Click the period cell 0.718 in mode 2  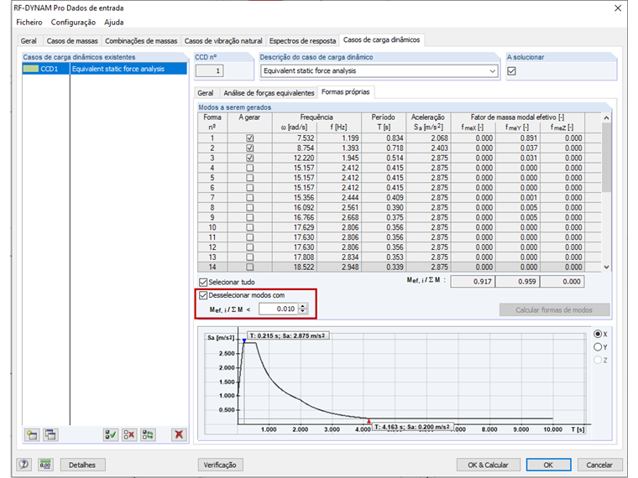[384, 148]
